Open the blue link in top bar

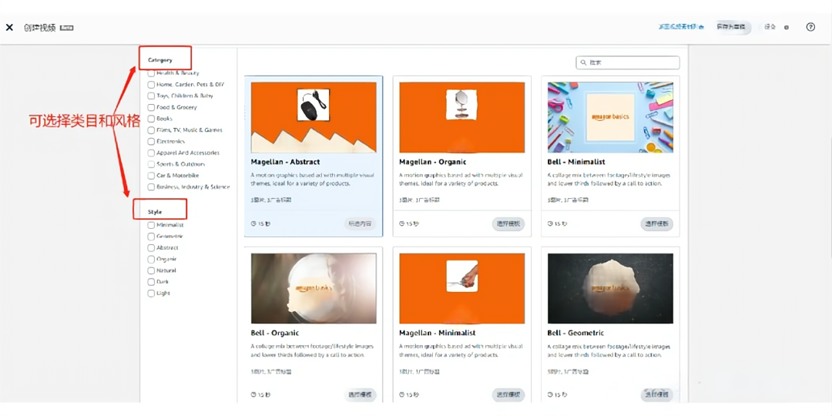pos(681,27)
